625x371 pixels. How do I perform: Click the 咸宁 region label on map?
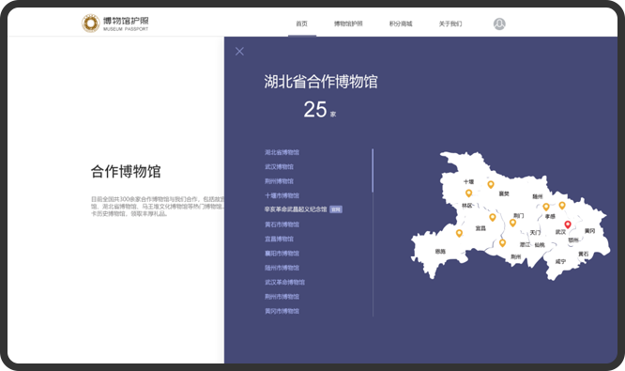(560, 262)
